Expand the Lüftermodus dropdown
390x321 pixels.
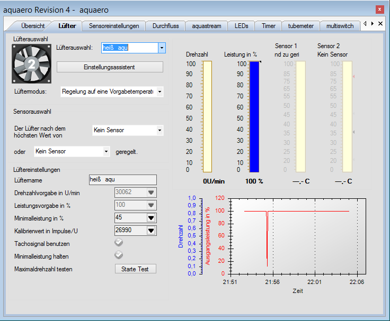(159, 92)
